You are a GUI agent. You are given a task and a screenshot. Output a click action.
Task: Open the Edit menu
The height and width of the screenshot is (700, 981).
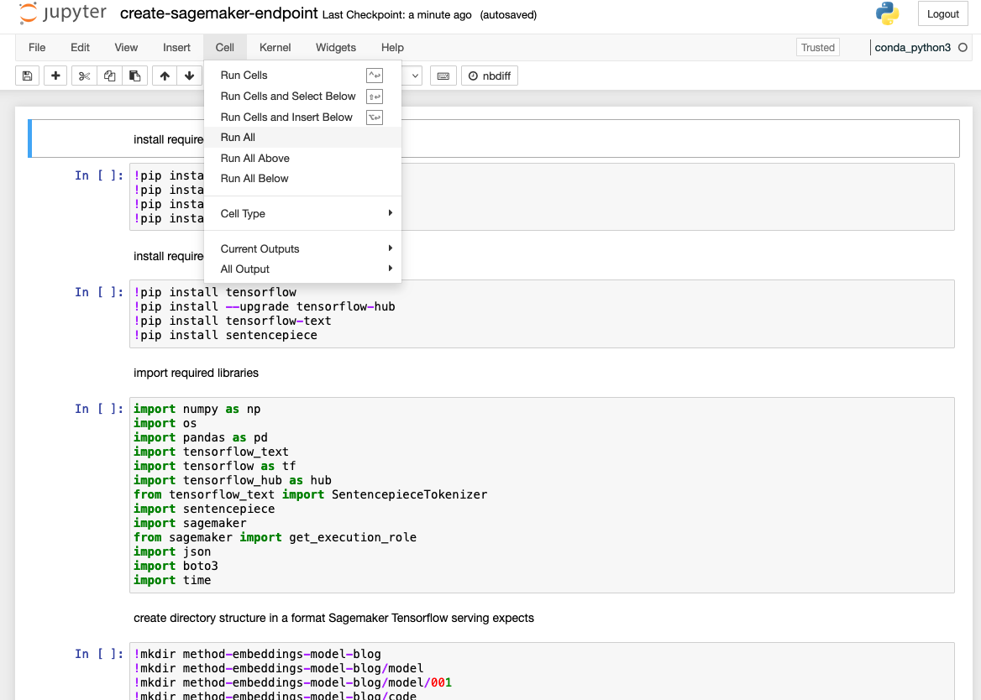pyautogui.click(x=80, y=48)
